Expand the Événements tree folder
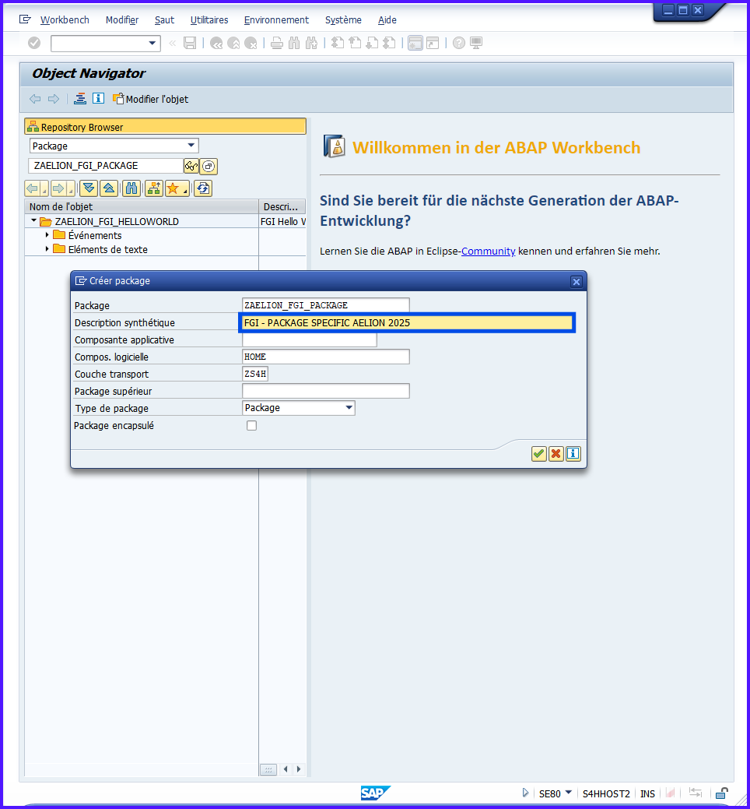 (x=47, y=235)
